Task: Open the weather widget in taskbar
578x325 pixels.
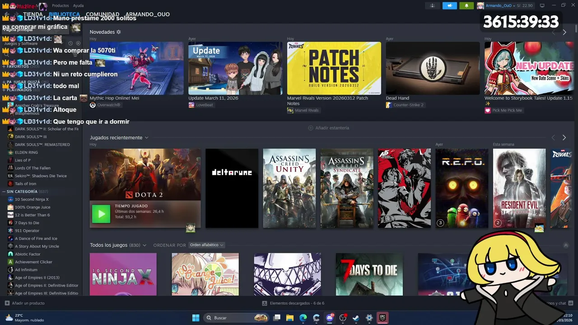Action: click(25, 318)
